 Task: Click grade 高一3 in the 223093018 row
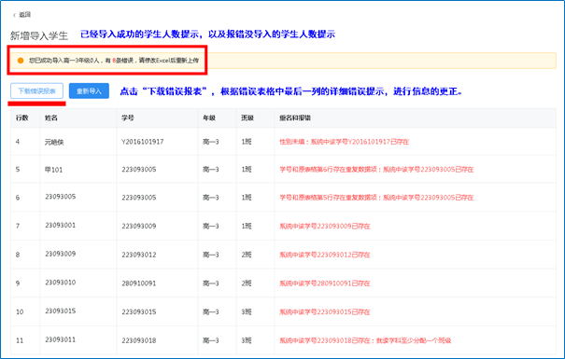click(x=210, y=340)
